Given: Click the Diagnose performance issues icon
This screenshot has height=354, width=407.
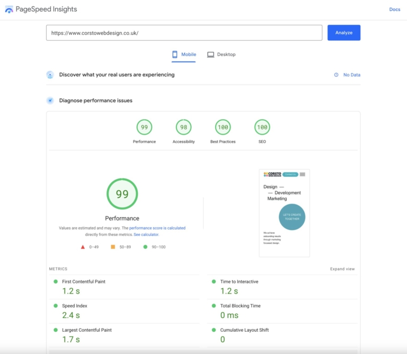Looking at the screenshot, I should [50, 101].
